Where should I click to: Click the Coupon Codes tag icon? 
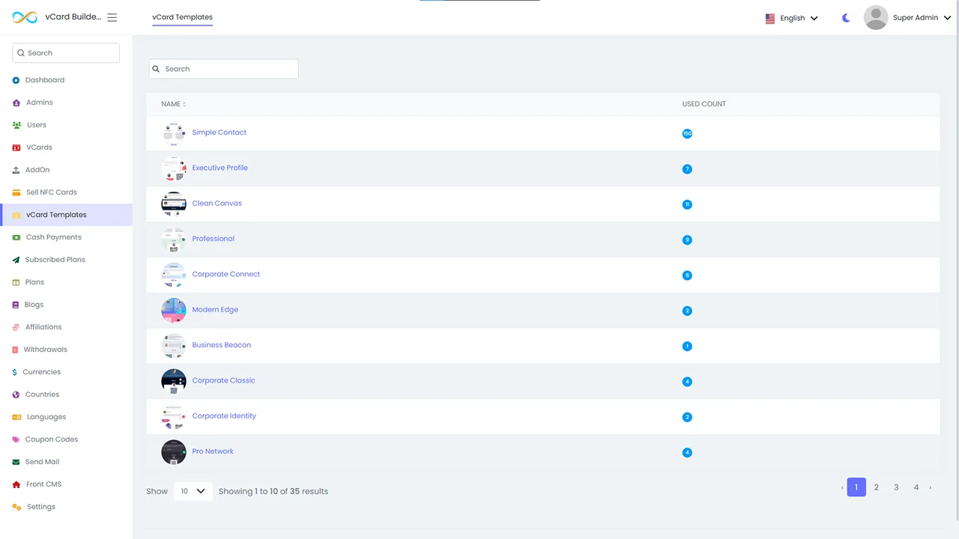(x=16, y=439)
